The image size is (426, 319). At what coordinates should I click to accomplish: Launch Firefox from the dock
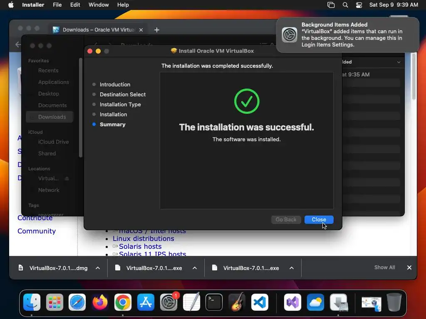click(x=100, y=302)
